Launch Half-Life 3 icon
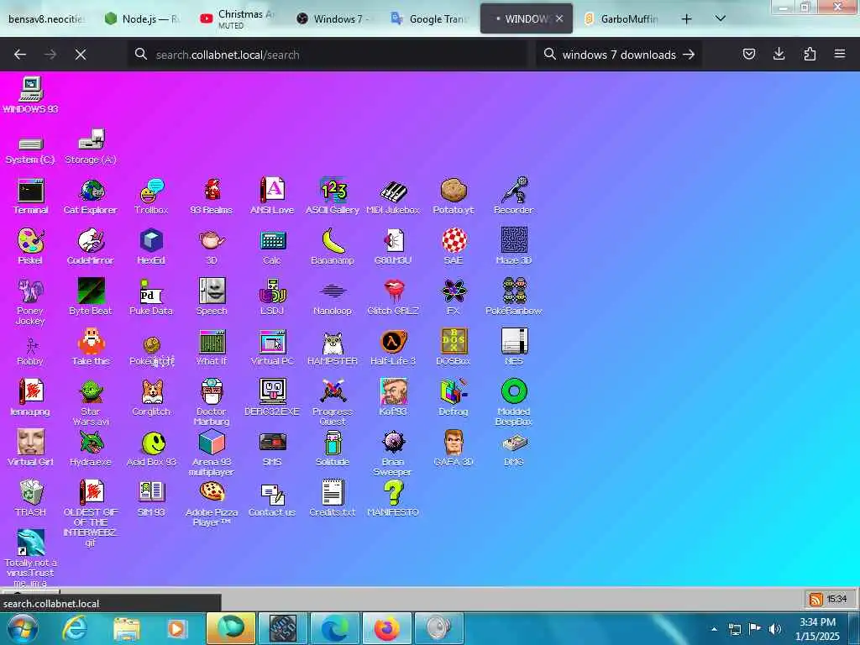 (x=393, y=347)
